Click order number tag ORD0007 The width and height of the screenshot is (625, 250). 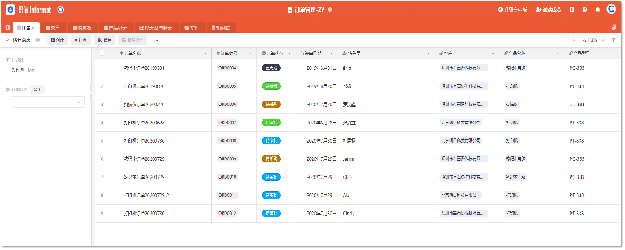pos(227,123)
